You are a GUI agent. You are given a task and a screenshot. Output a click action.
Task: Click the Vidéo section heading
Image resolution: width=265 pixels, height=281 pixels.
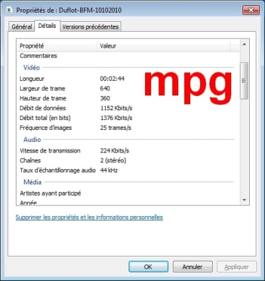click(x=32, y=68)
